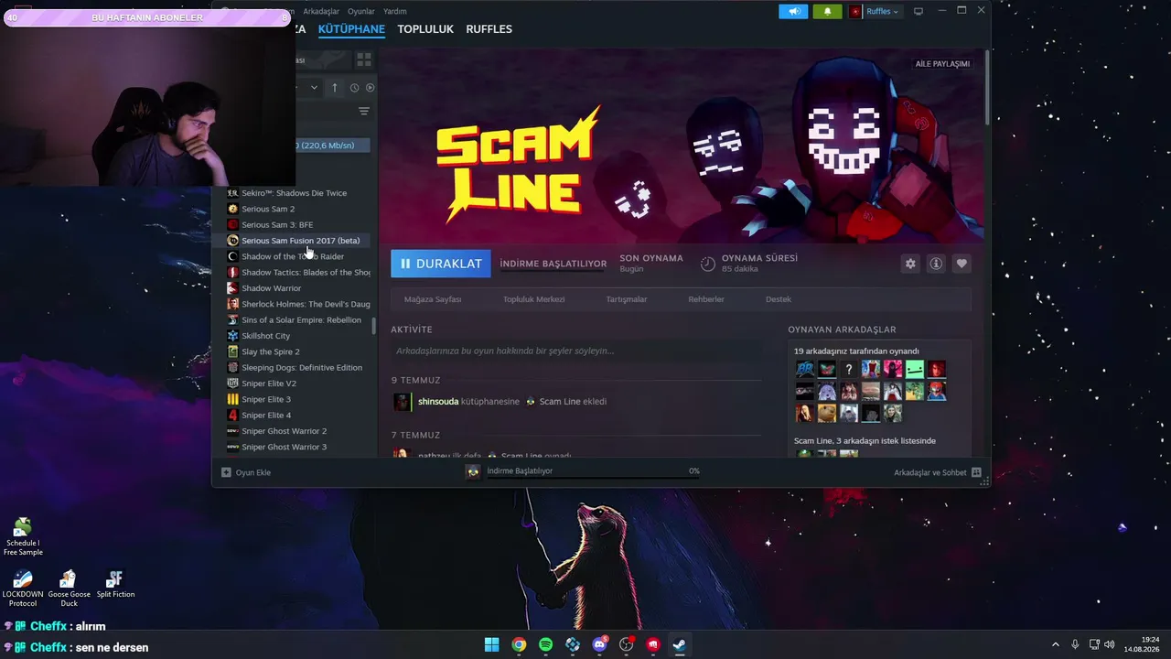Open Discord from taskbar
The height and width of the screenshot is (659, 1171).
[x=600, y=644]
